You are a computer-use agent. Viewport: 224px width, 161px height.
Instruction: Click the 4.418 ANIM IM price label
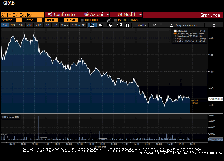[x=216, y=99]
